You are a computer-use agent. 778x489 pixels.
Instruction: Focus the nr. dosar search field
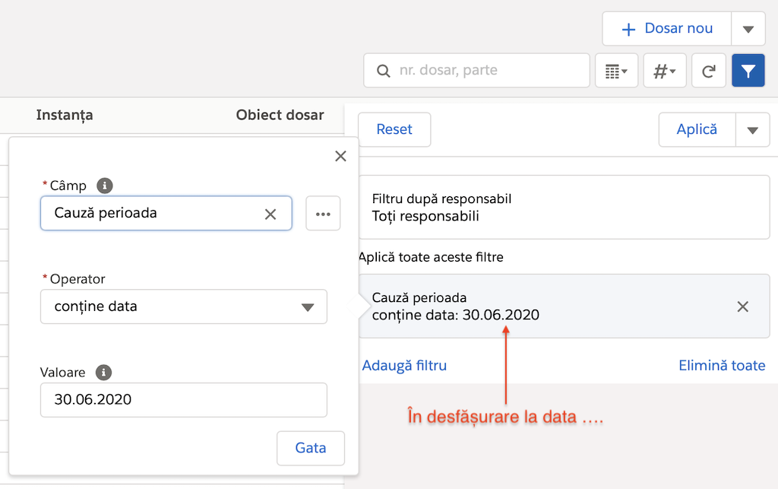[x=486, y=71]
